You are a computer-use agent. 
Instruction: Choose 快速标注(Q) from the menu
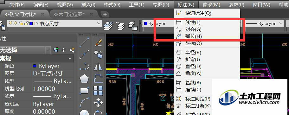pyautogui.click(x=207, y=13)
